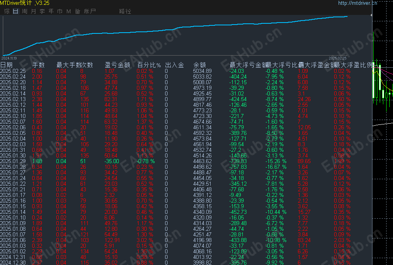Click profit 49.76 in 2025.01.09 row
The width and height of the screenshot is (393, 265).
pos(111,224)
